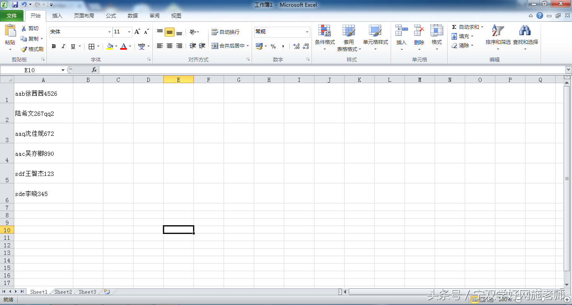Click the Copy (复制) icon

24,38
